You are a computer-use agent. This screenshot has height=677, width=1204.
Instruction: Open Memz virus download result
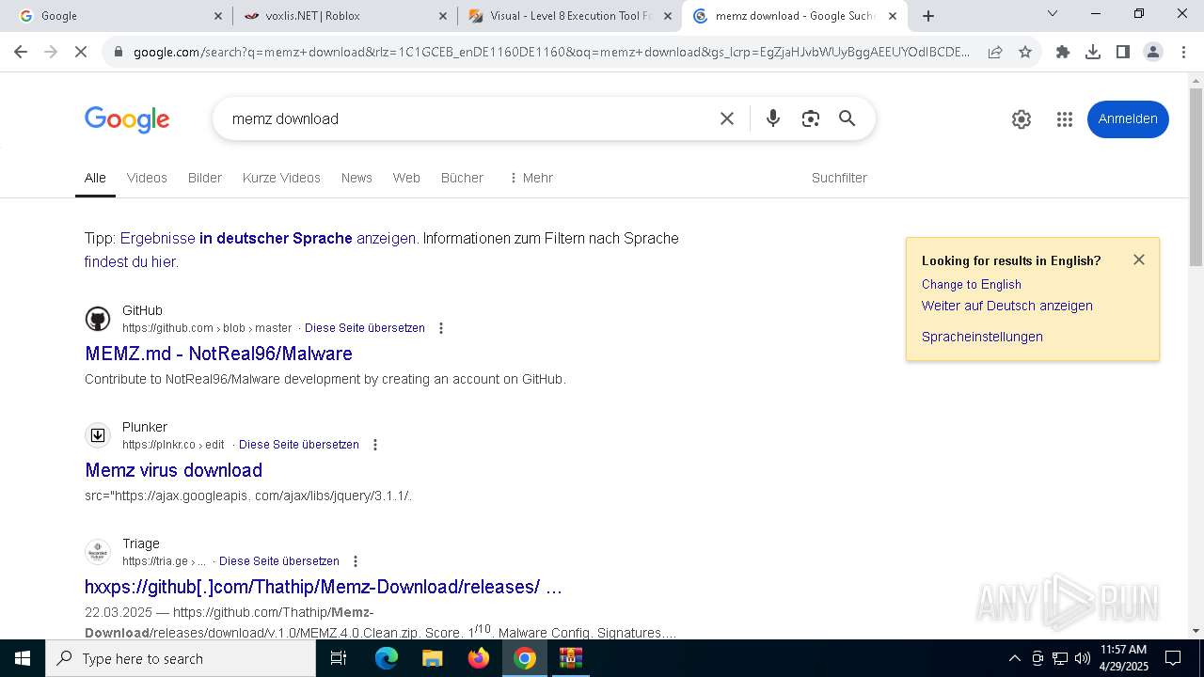(x=173, y=470)
